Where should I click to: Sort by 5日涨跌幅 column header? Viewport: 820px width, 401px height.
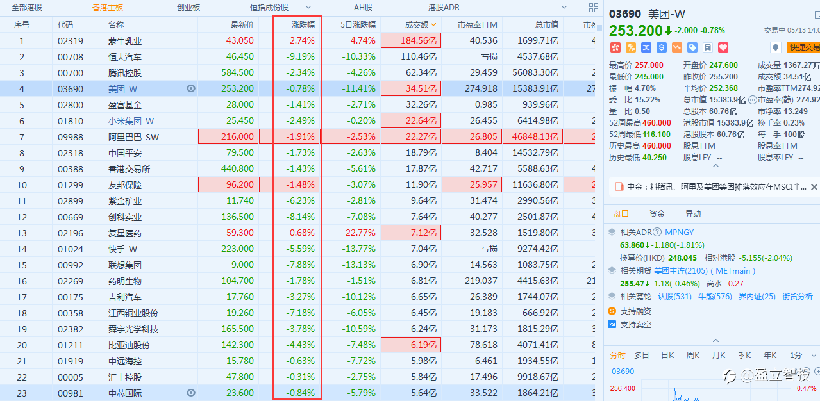[x=358, y=24]
